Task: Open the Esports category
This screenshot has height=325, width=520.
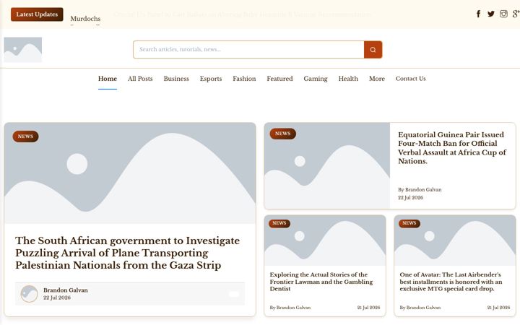Action: [211, 79]
